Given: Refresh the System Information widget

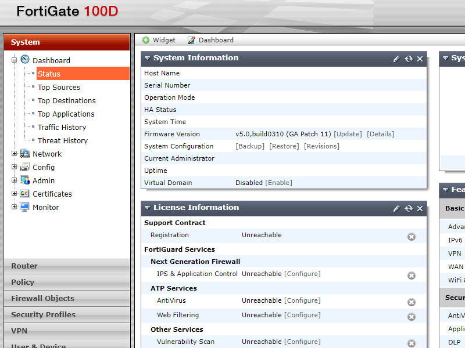Looking at the screenshot, I should (x=409, y=59).
